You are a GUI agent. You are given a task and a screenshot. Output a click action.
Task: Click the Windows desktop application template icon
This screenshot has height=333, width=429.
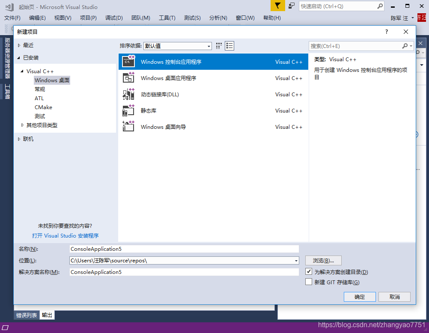coord(128,78)
